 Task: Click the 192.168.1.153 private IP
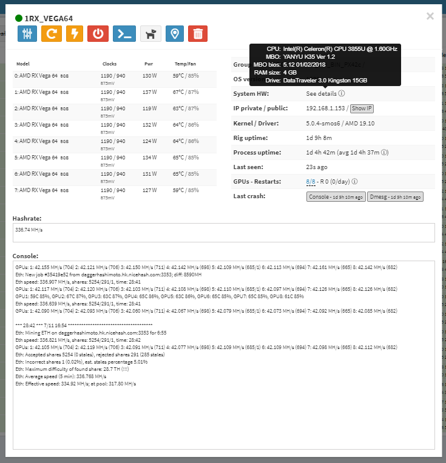coord(325,108)
